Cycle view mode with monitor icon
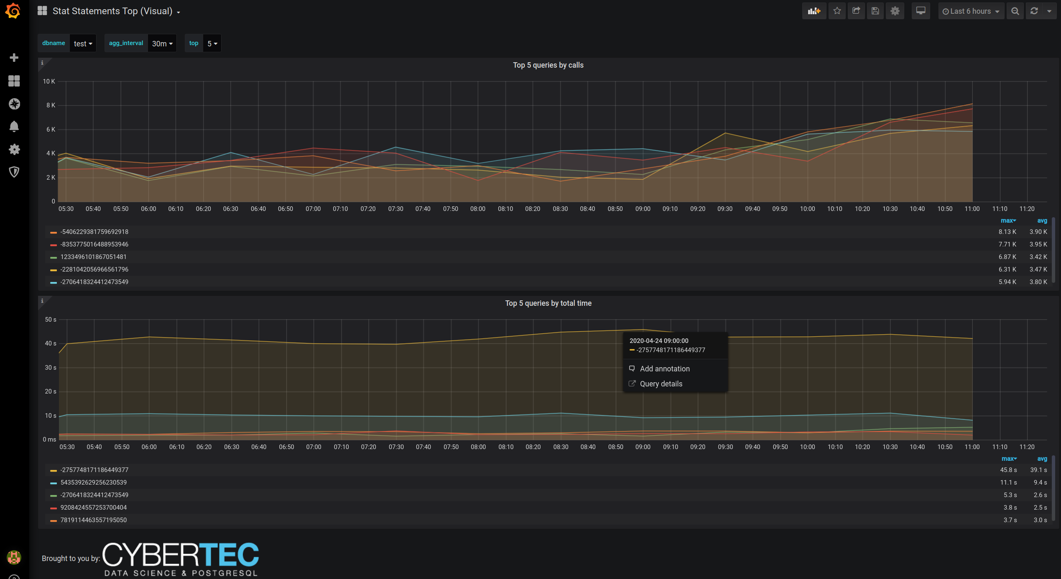The width and height of the screenshot is (1061, 579). point(921,11)
